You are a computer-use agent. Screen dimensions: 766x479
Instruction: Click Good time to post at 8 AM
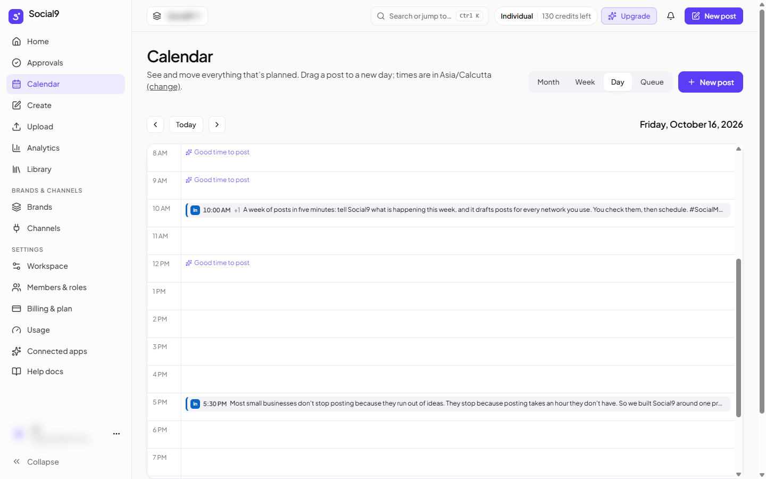point(218,152)
